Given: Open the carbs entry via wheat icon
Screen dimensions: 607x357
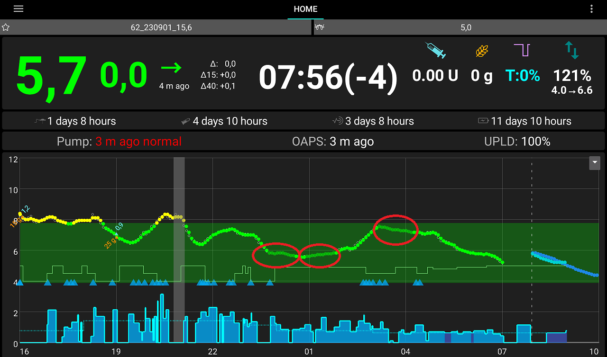Looking at the screenshot, I should click(x=481, y=51).
